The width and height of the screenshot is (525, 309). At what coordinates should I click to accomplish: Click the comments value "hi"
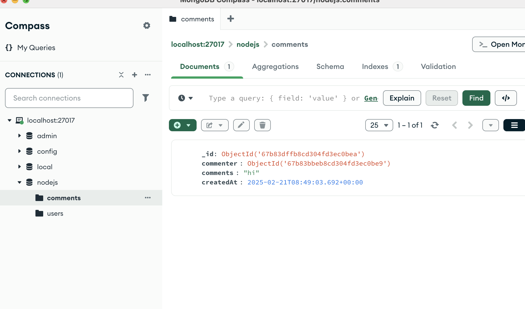pos(251,173)
